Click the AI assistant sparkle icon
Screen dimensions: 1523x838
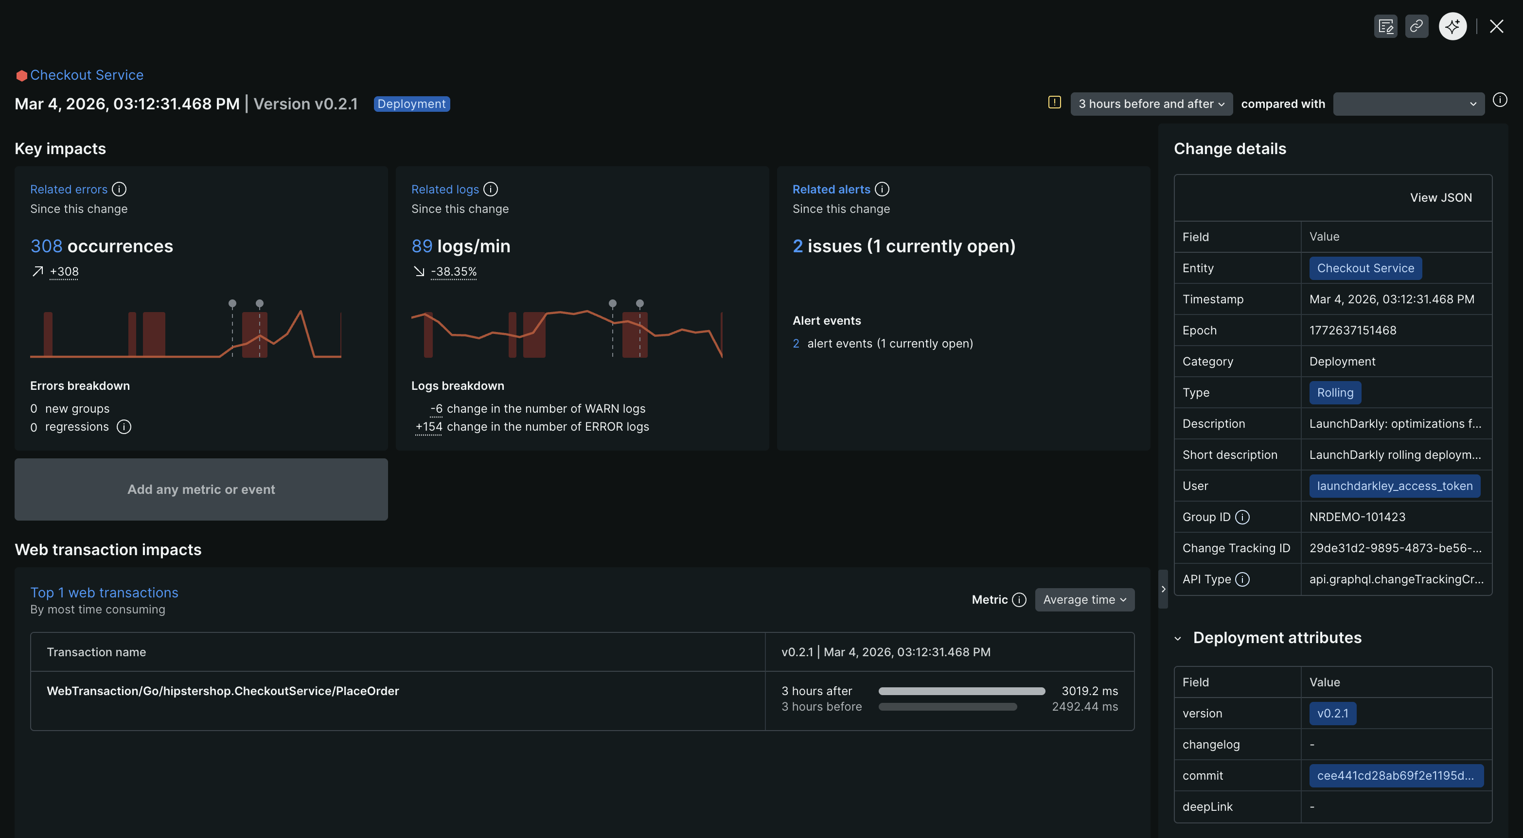coord(1452,27)
